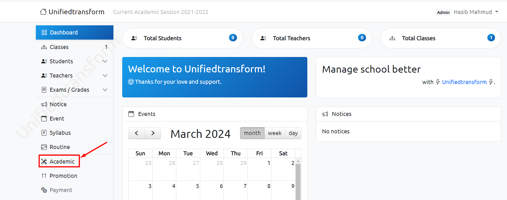Viewport: 507px width, 200px height.
Task: Expand the Exams / Grades chevron
Action: coord(105,90)
